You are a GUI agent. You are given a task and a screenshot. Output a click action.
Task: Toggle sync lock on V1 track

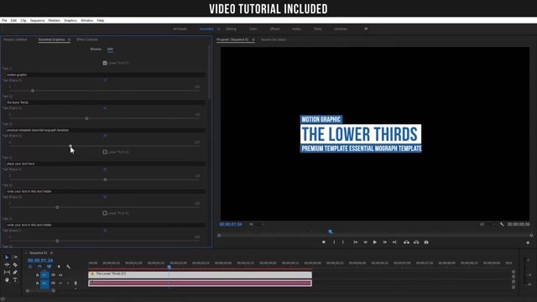(53, 275)
